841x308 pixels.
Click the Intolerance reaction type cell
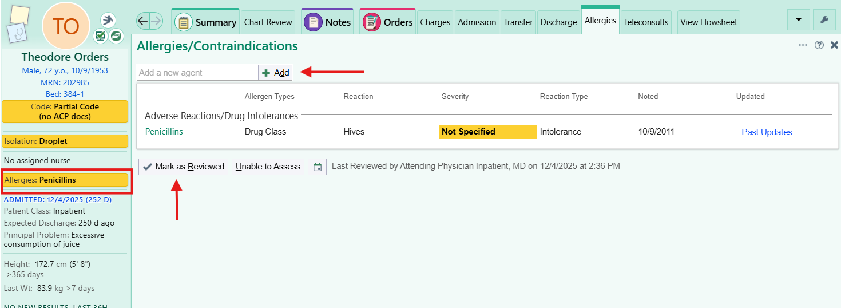(561, 132)
